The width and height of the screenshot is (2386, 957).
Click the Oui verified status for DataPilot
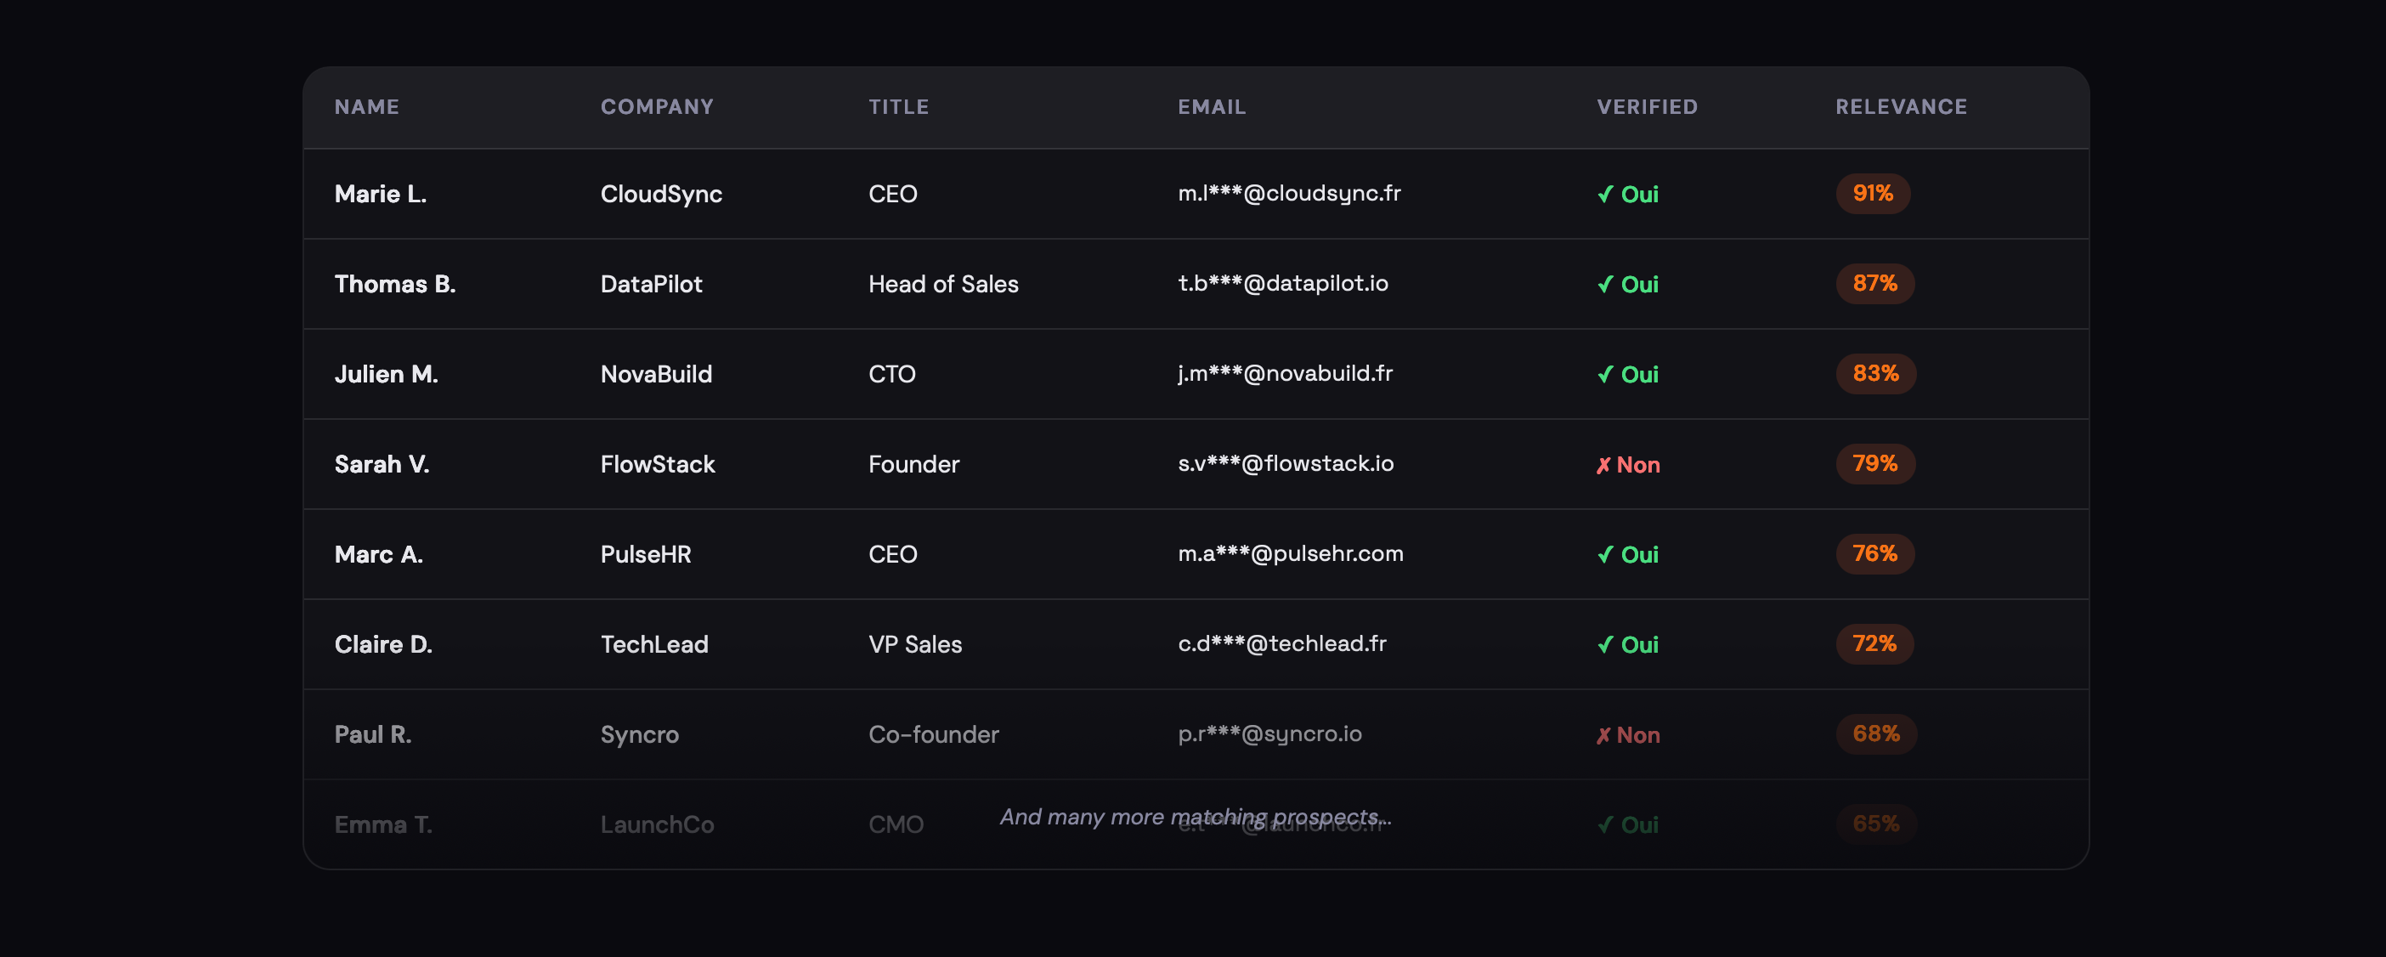[x=1627, y=284]
